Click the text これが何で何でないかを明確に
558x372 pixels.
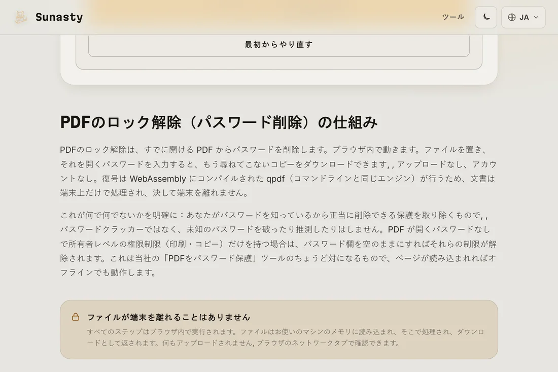[x=119, y=215]
